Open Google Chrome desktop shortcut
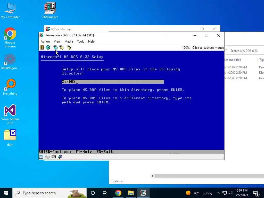Image resolution: width=264 pixels, height=198 pixels. pos(10,38)
